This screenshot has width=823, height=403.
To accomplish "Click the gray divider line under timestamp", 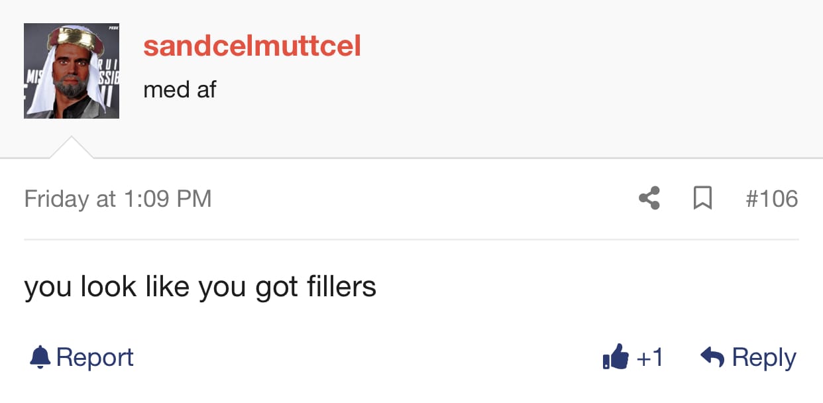I will coord(411,239).
